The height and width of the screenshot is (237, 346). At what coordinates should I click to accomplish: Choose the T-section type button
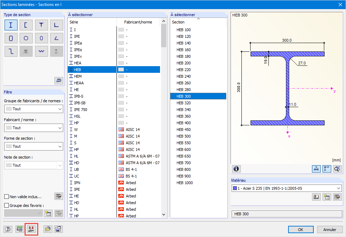pyautogui.click(x=41, y=25)
